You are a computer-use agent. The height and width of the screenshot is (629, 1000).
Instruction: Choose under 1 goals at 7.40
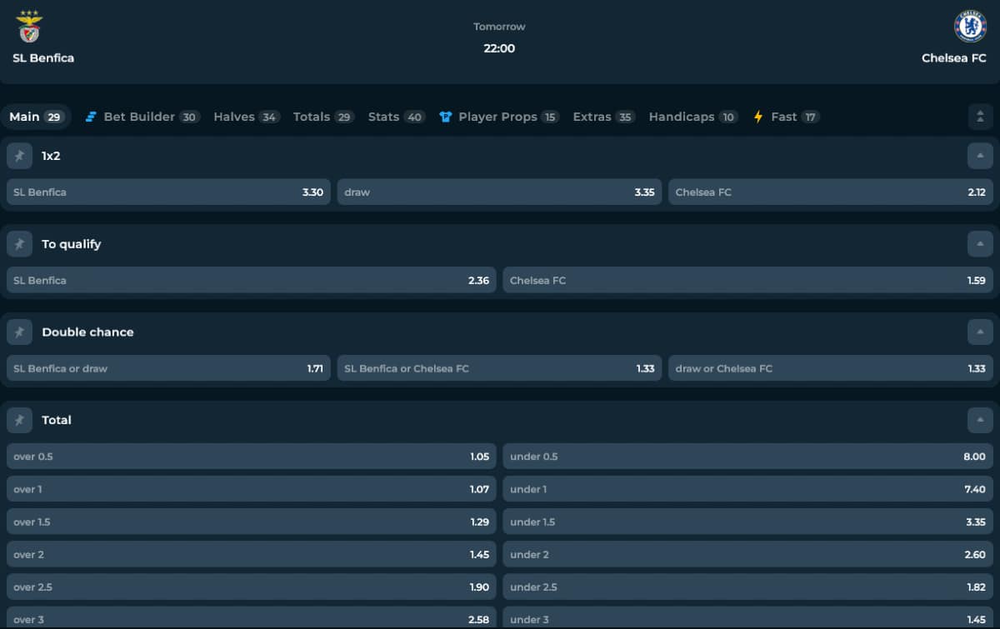tap(748, 489)
